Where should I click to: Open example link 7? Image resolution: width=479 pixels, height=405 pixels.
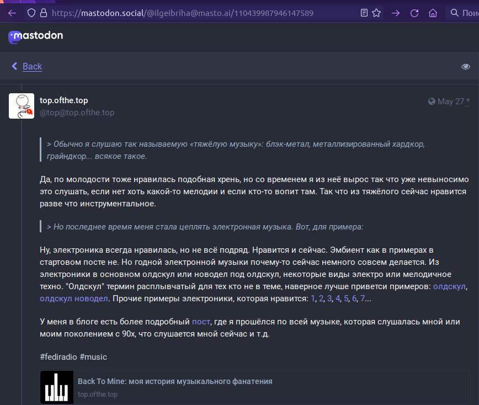coord(363,299)
